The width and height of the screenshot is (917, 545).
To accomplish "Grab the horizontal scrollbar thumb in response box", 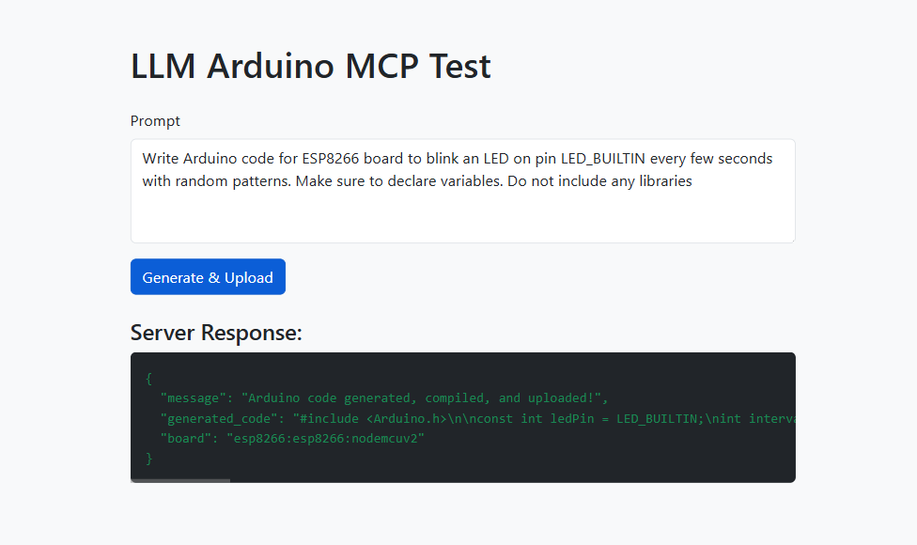I will click(180, 481).
